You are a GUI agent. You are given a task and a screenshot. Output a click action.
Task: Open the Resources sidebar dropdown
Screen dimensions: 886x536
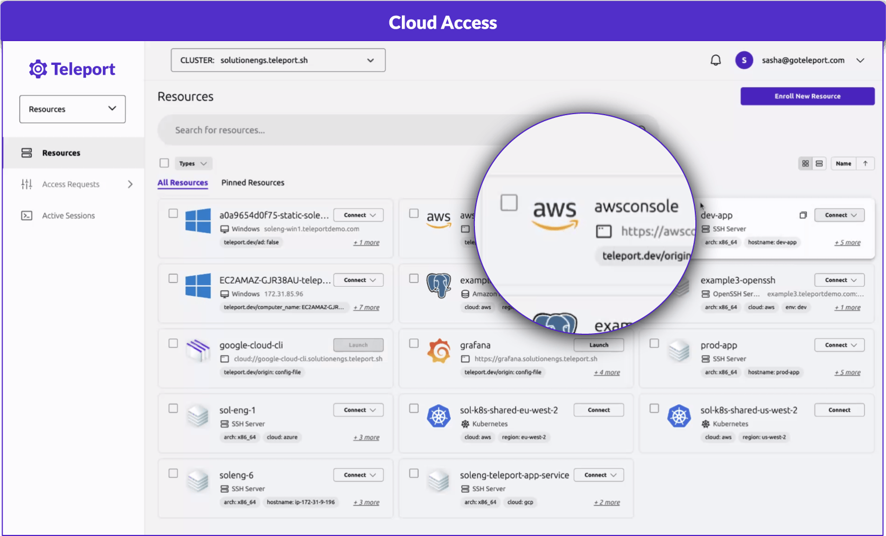pyautogui.click(x=73, y=109)
